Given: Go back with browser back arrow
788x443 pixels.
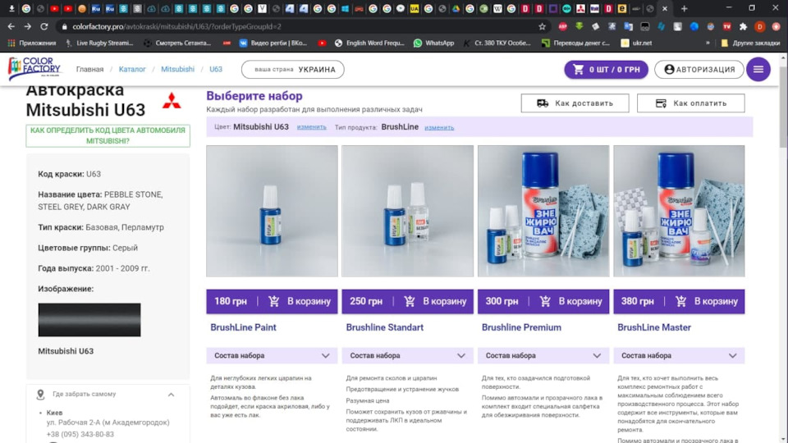Looking at the screenshot, I should pos(11,26).
